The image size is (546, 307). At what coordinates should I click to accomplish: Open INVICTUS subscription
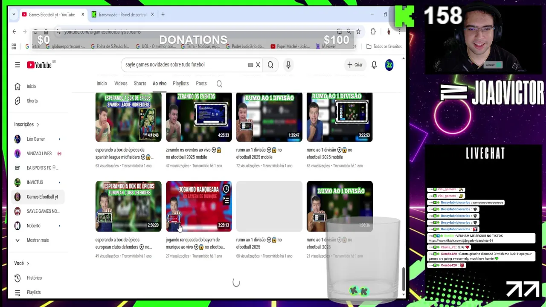38,182
